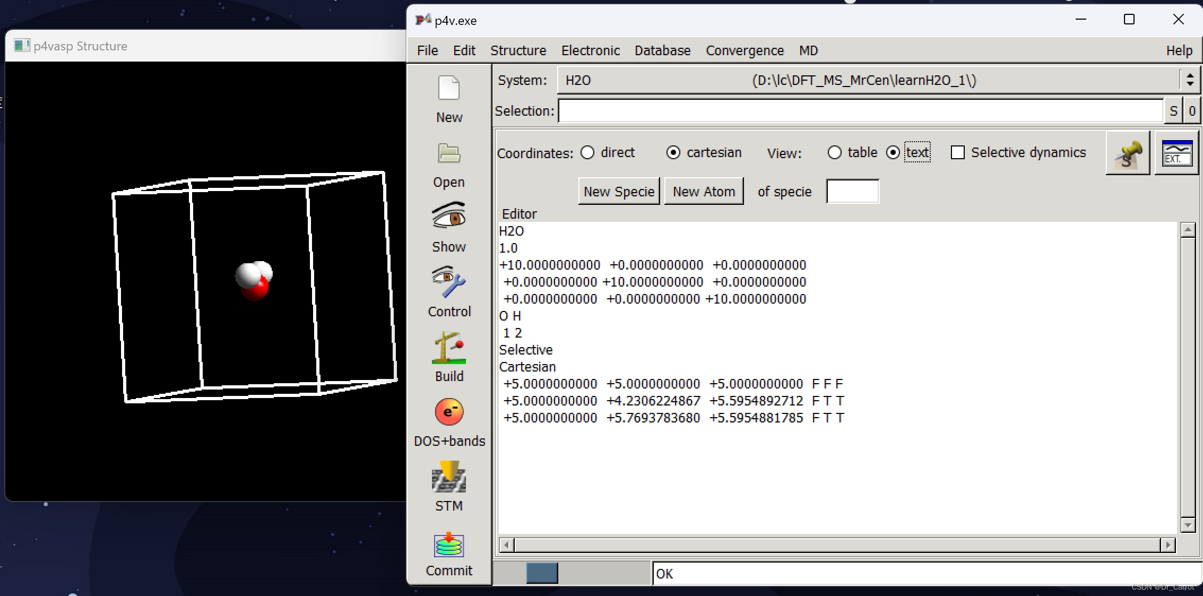This screenshot has width=1203, height=596.
Task: Expand the System selector dropdown arrows
Action: coord(1190,80)
